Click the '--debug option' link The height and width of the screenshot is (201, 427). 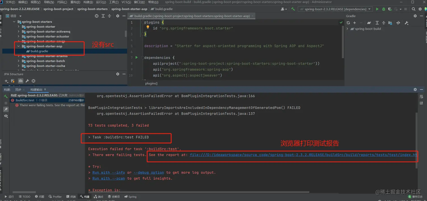[149, 173]
